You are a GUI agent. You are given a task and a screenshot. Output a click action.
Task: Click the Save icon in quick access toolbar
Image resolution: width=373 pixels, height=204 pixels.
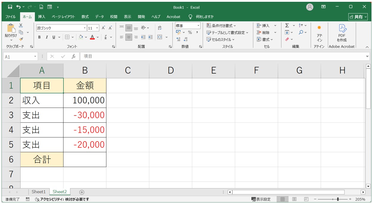point(10,7)
